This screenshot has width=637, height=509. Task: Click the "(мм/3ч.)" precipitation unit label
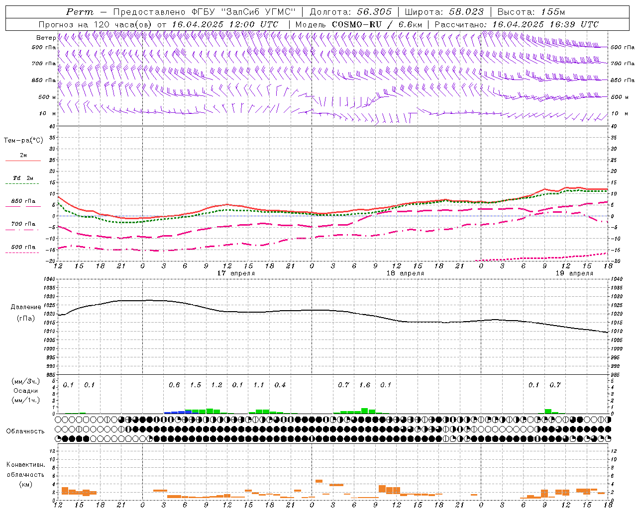click(x=25, y=381)
